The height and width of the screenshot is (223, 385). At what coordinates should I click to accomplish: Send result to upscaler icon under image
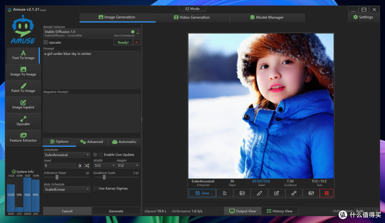[x=294, y=193]
